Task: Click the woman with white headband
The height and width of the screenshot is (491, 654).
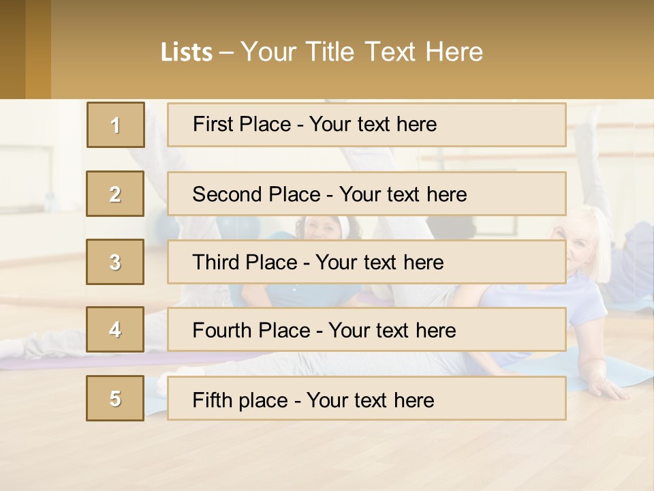Action: tap(320, 228)
